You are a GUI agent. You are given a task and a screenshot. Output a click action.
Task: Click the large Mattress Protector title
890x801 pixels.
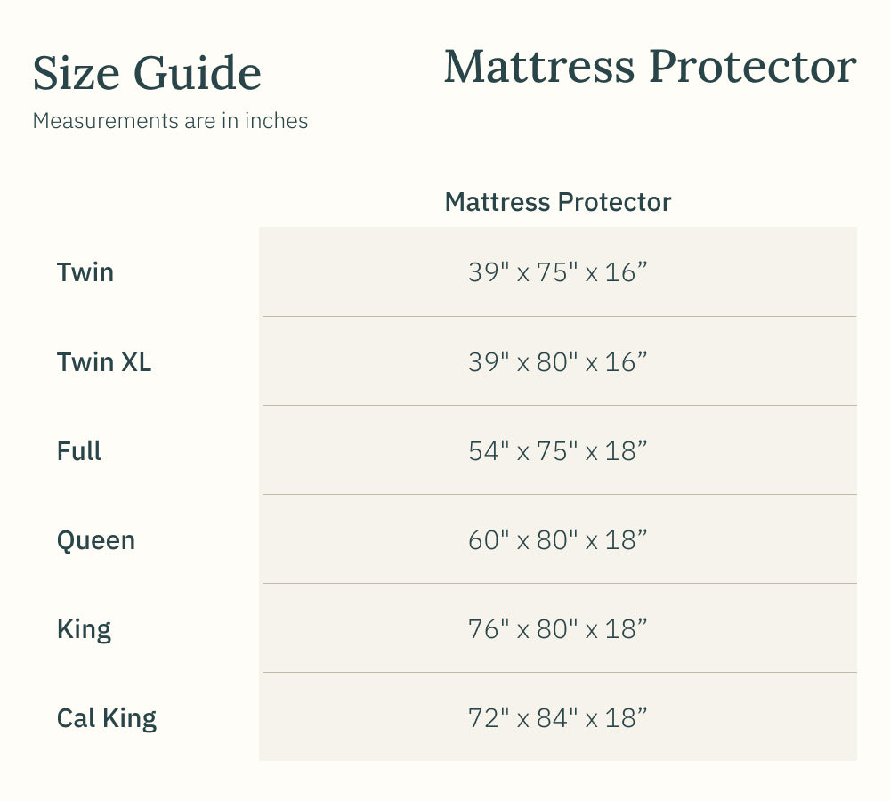pyautogui.click(x=650, y=67)
